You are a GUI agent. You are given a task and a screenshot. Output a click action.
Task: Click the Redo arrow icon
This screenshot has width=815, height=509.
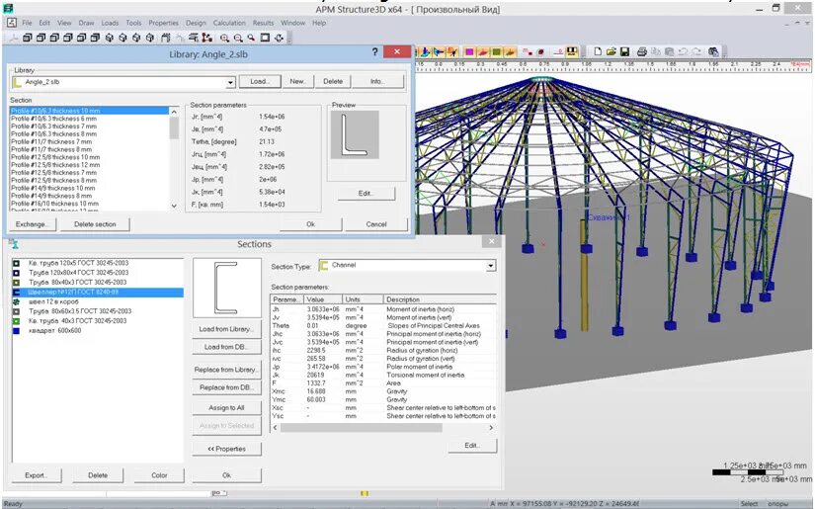696,51
